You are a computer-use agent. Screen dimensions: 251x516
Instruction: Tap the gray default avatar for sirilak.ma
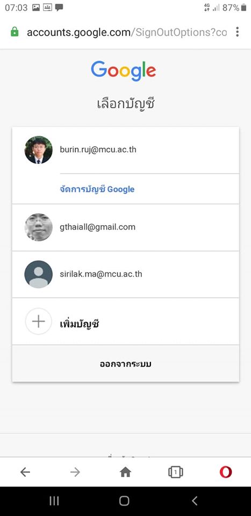pos(39,275)
